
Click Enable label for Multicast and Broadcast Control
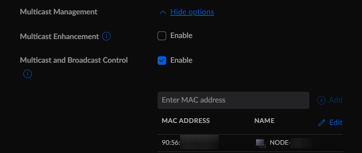(181, 60)
